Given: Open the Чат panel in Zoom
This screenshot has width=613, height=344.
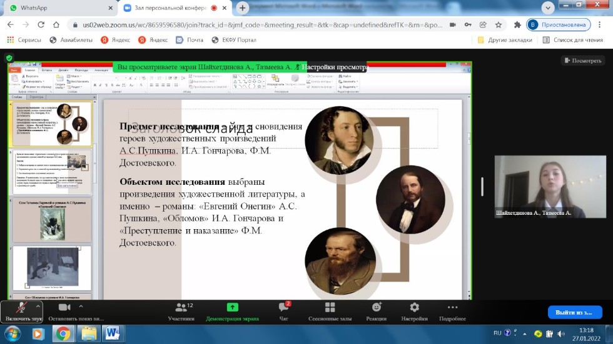Looking at the screenshot, I should [x=284, y=312].
